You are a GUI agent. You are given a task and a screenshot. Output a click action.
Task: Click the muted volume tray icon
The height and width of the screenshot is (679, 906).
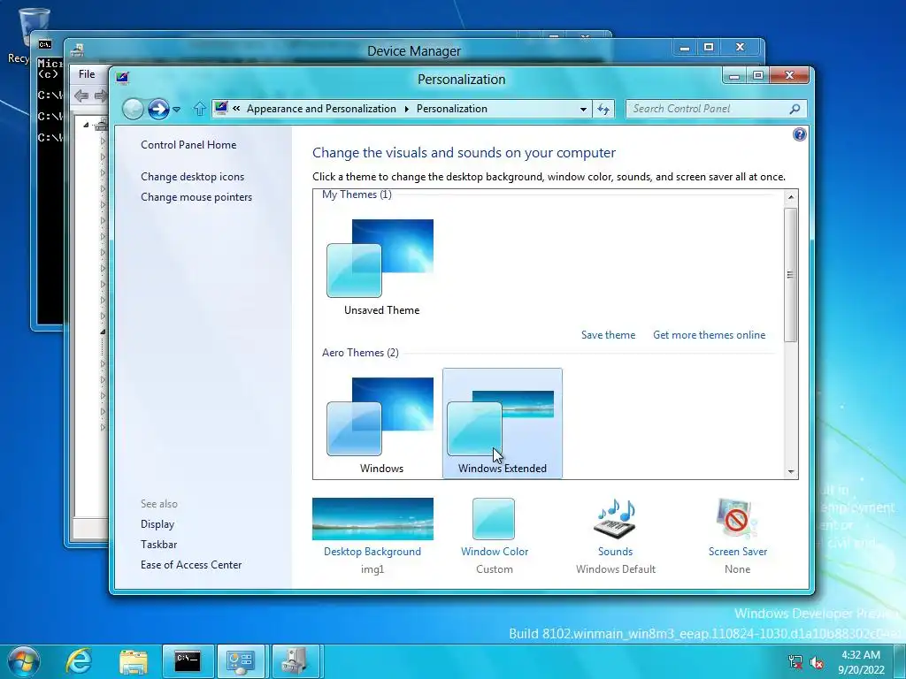pyautogui.click(x=817, y=662)
